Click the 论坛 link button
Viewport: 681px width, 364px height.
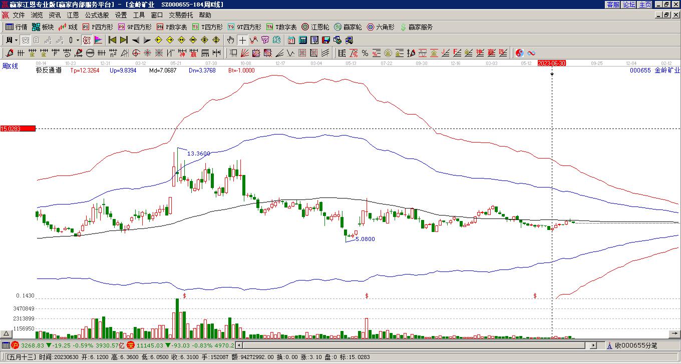(629, 4)
